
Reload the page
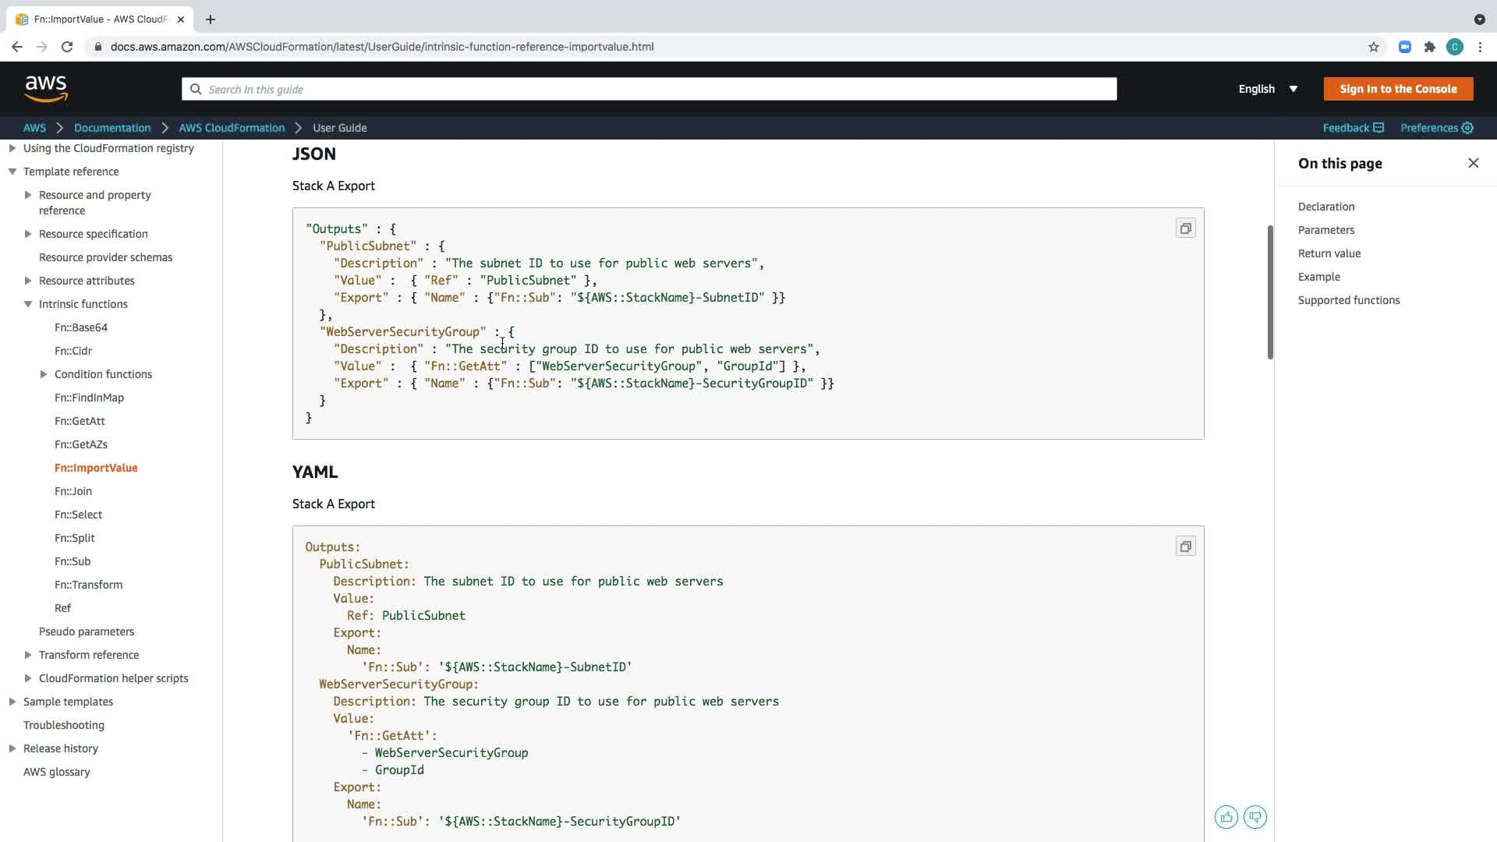67,47
